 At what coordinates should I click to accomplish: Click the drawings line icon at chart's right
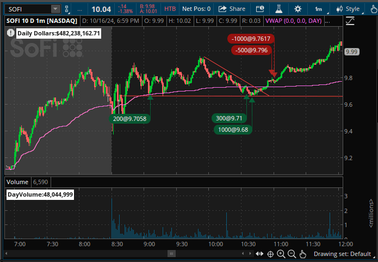click(x=350, y=21)
